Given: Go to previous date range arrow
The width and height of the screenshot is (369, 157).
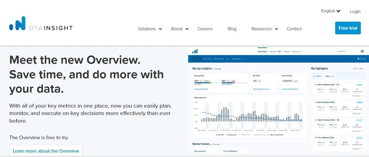Looking at the screenshot, I should tap(195, 59).
